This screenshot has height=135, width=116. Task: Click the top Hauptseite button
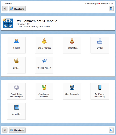(17, 9)
